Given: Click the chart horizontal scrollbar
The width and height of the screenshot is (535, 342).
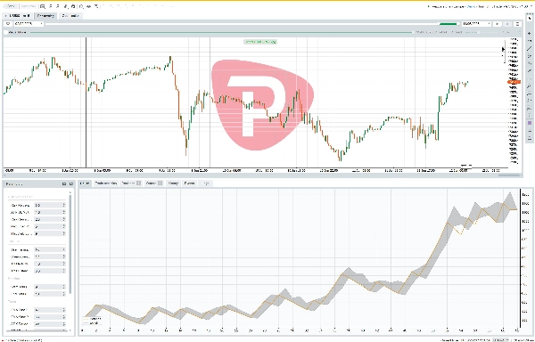Looking at the screenshot, I should pos(508,175).
